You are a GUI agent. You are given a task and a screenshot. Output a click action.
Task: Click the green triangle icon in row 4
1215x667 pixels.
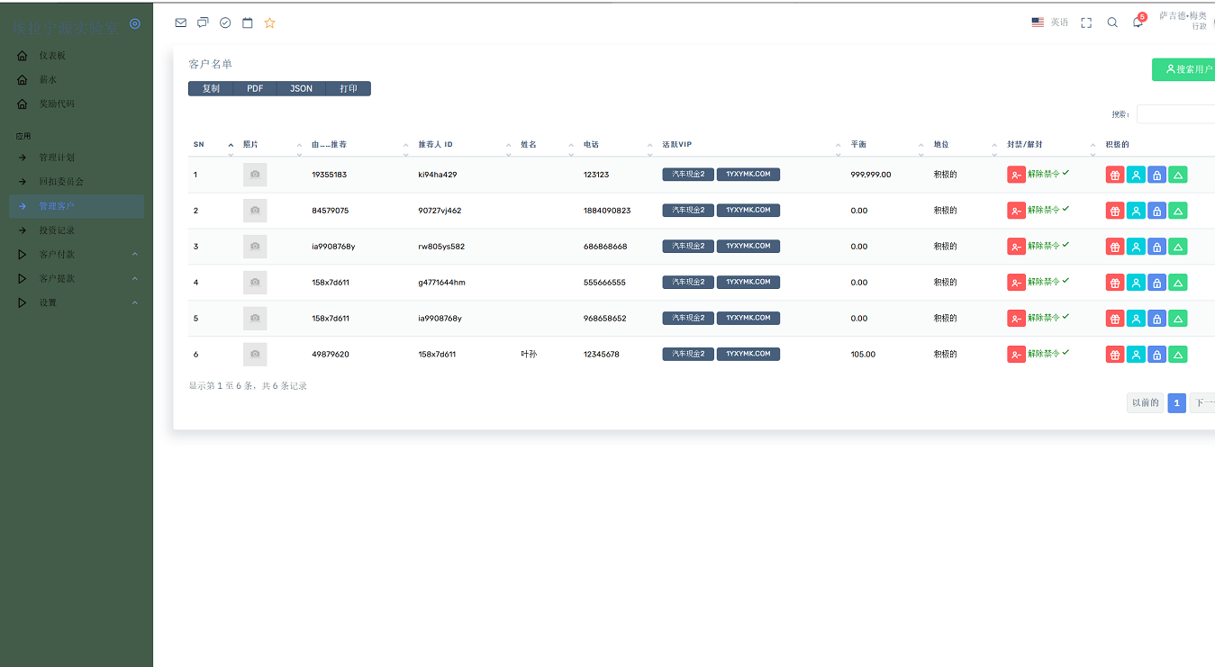coord(1177,283)
